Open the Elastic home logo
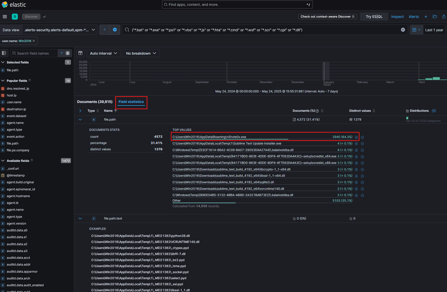The image size is (447, 292). click(14, 5)
